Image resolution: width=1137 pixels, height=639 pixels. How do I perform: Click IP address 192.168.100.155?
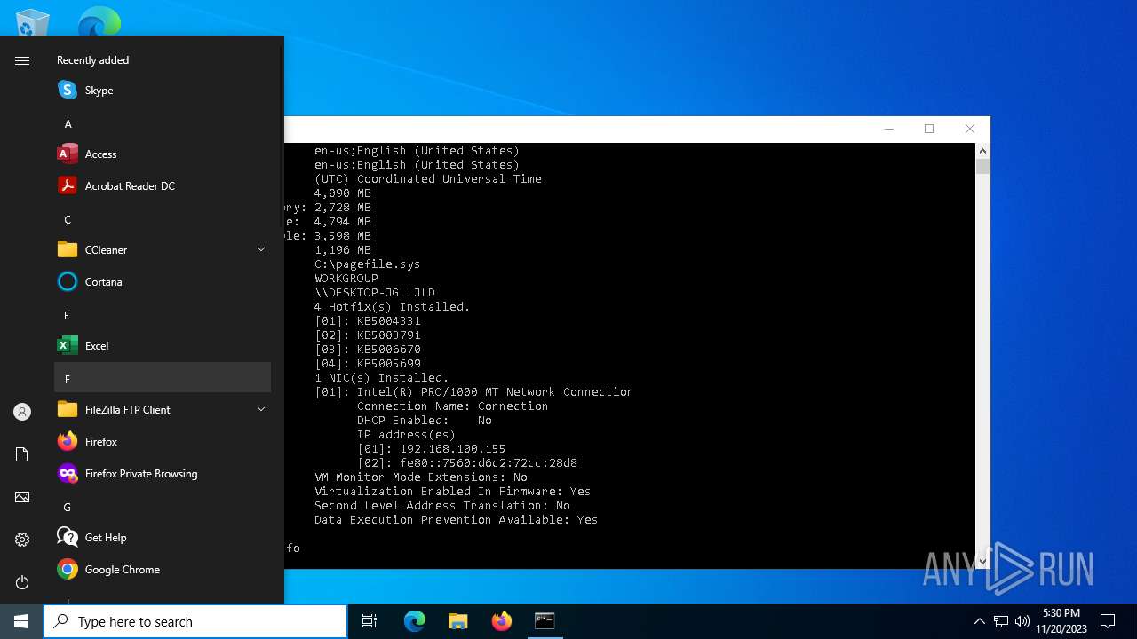(453, 449)
